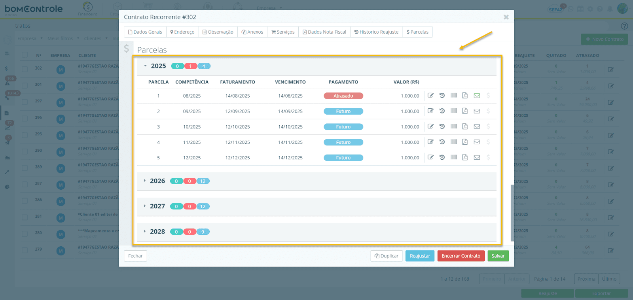Click Novo Contrato button in background
Screen dimensions: 633x300
(604, 39)
